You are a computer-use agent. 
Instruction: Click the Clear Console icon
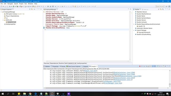[147, 66]
